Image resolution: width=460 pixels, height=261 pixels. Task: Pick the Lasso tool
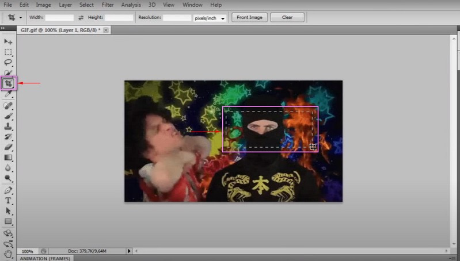(x=8, y=62)
